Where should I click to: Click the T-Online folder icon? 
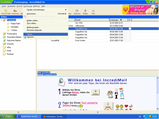click(8, 30)
